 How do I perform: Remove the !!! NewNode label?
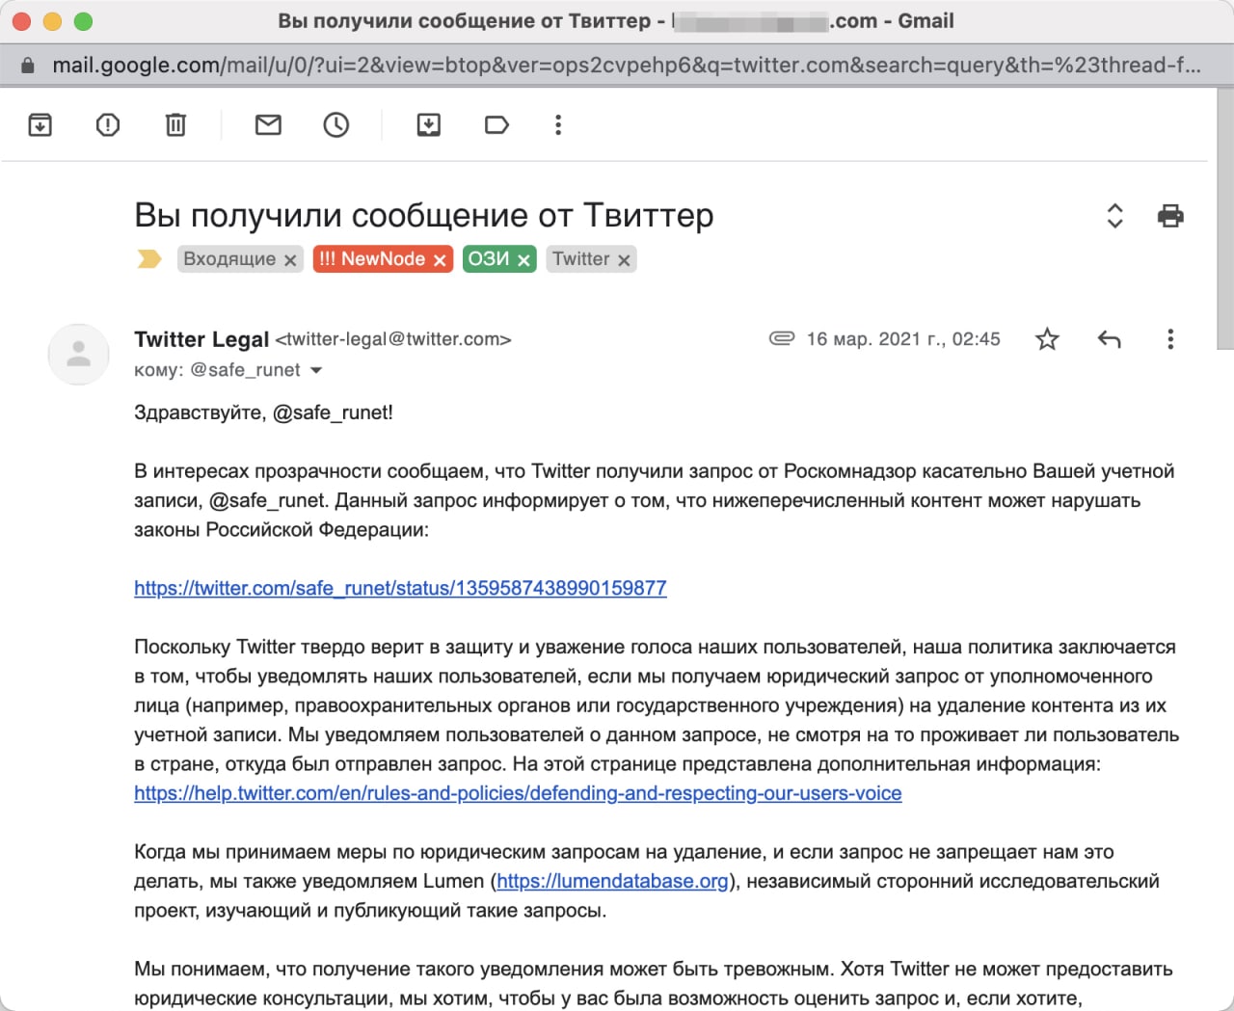pyautogui.click(x=440, y=260)
